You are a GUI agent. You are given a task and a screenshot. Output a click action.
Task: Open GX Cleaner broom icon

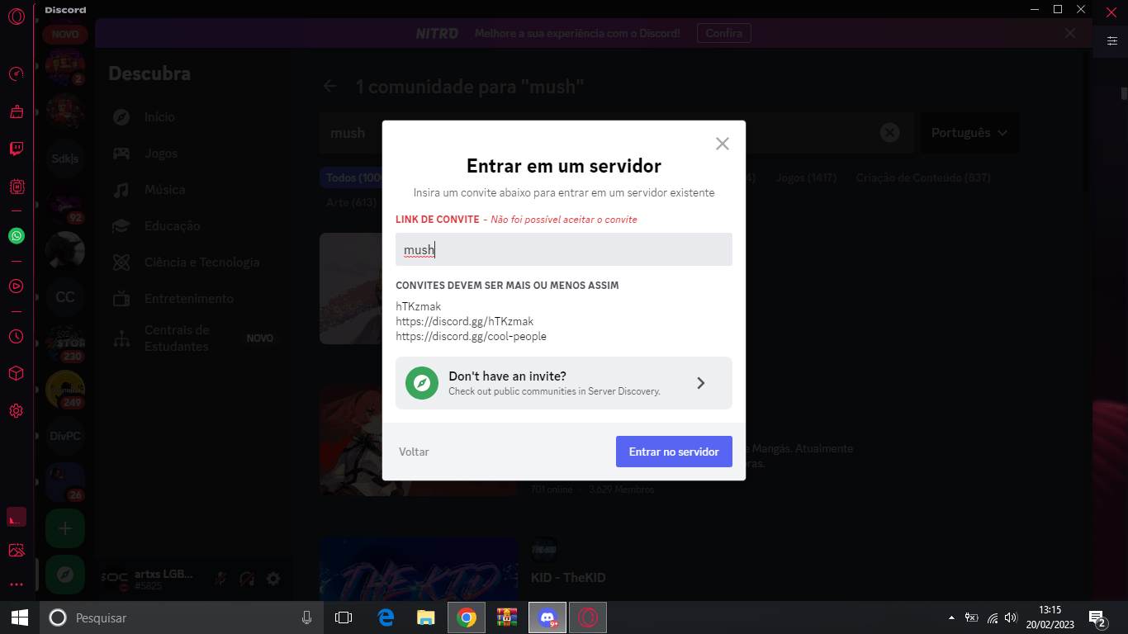coord(16,111)
